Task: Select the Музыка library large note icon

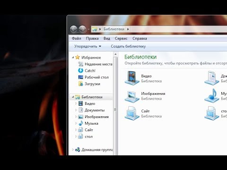Action: coord(212,95)
